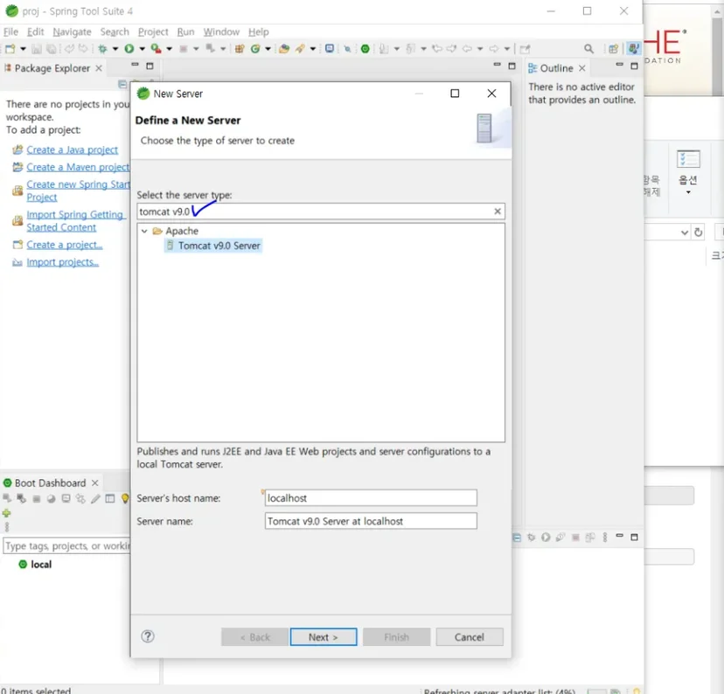724x694 pixels.
Task: Click the green Run toolbar icon
Action: coord(129,48)
